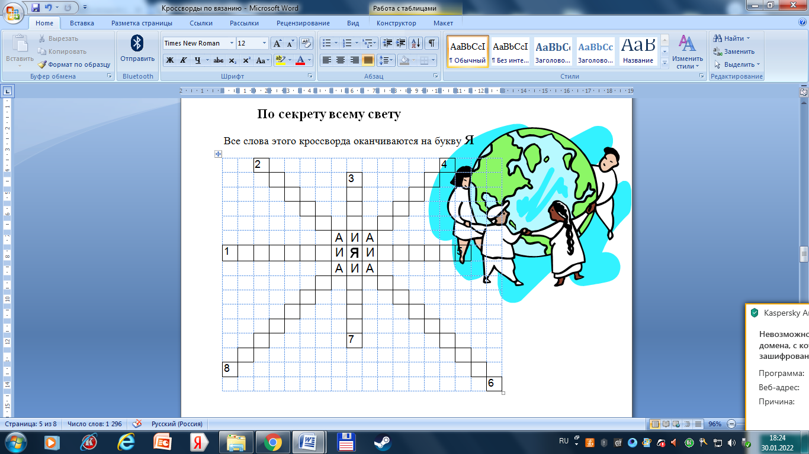Apply the red font color swatch
Image resolution: width=809 pixels, height=454 pixels.
(300, 60)
